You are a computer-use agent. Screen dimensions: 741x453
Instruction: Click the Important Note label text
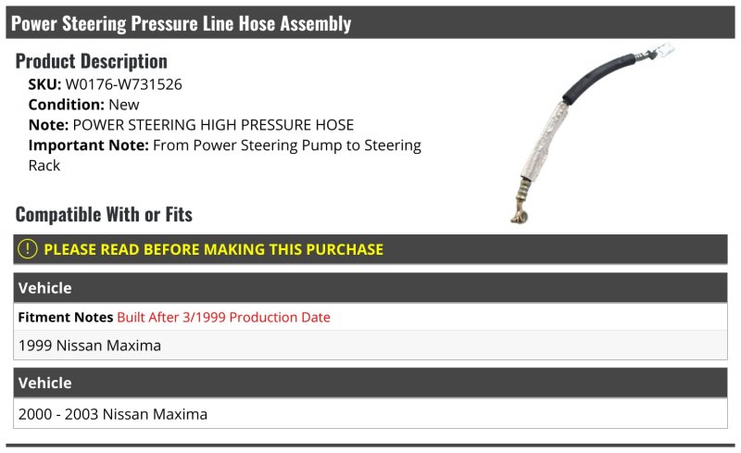(88, 145)
